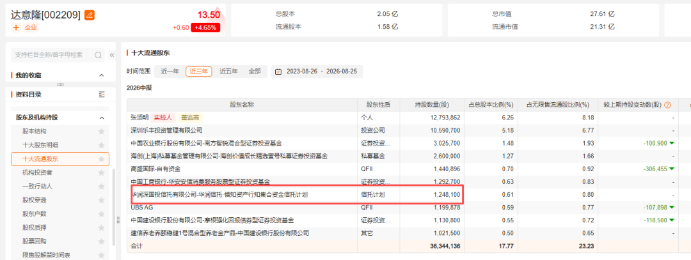Image resolution: width=691 pixels, height=260 pixels.
Task: Click the 2026中报 report label
Action: click(x=139, y=88)
